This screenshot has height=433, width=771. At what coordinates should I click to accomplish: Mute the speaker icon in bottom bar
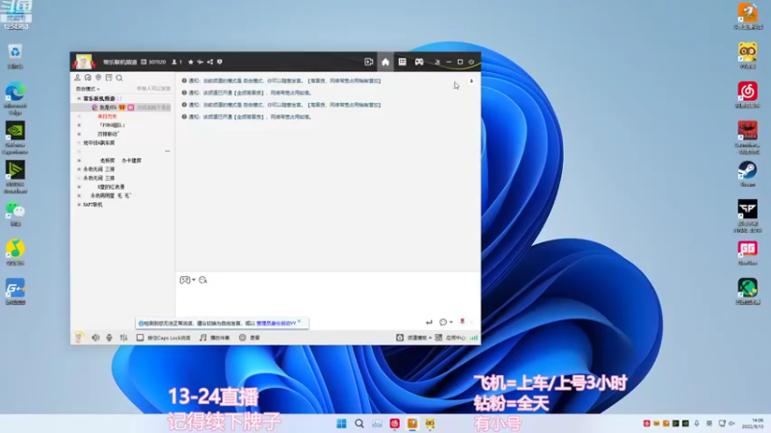95,338
